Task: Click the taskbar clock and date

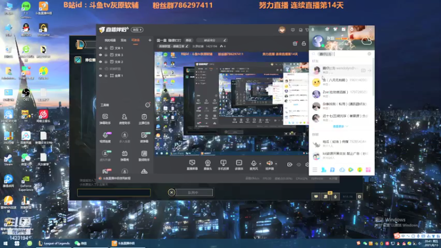Action: coord(432,244)
